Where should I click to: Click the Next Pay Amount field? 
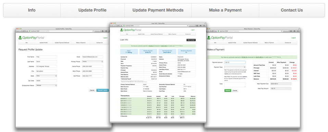tap(281, 88)
